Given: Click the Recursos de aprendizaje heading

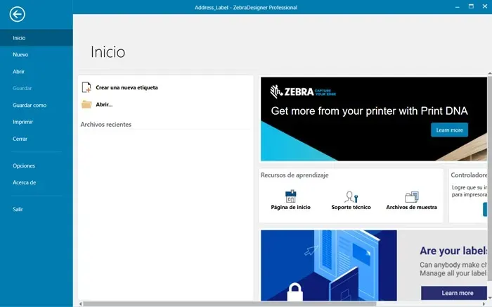Looking at the screenshot, I should [x=294, y=175].
